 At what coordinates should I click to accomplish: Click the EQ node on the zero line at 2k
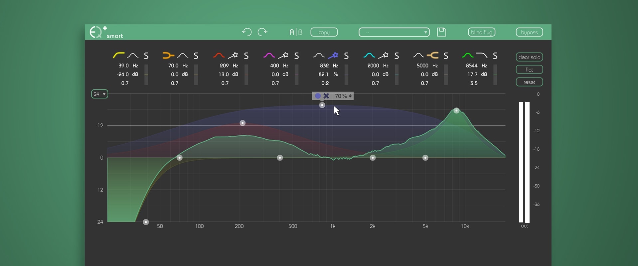click(x=373, y=158)
